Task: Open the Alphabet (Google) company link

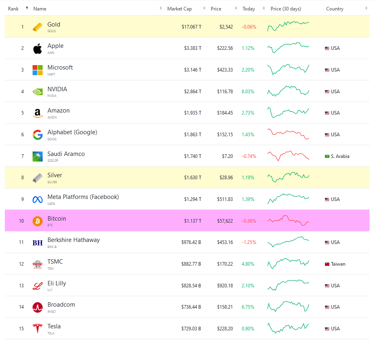Action: 72,132
